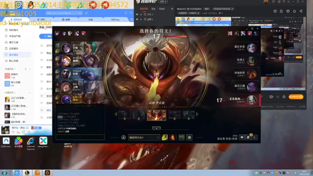Add a new self-made playlist with plus
Screen dimensions: 313x176
coord(25,69)
